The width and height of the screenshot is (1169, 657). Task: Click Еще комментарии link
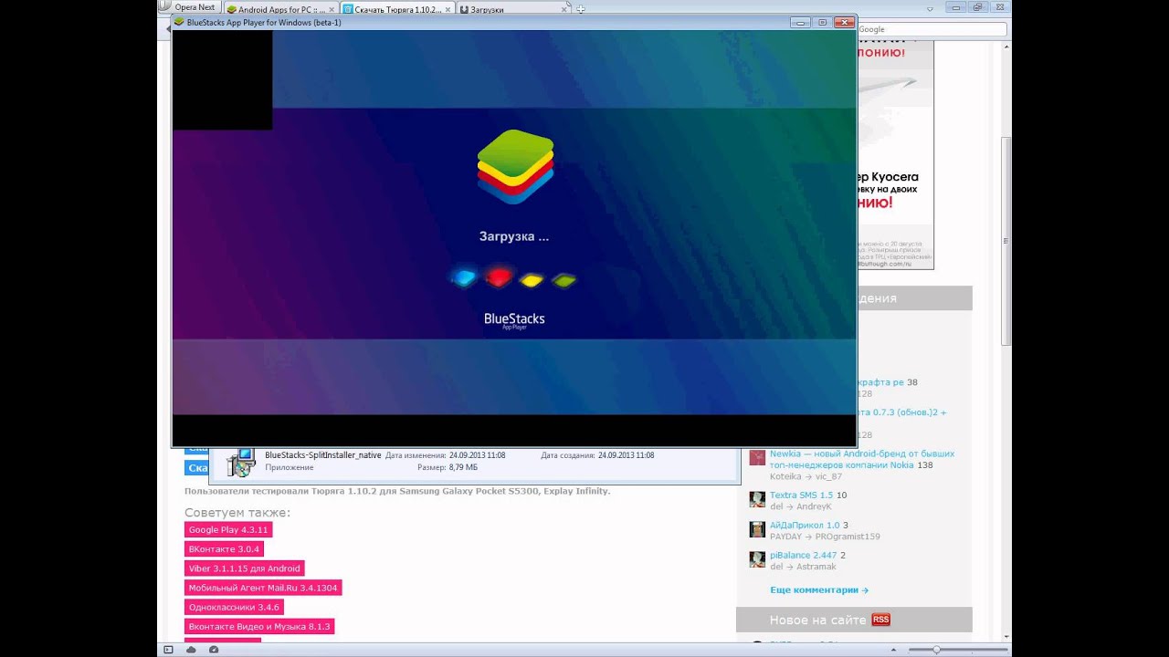[819, 590]
